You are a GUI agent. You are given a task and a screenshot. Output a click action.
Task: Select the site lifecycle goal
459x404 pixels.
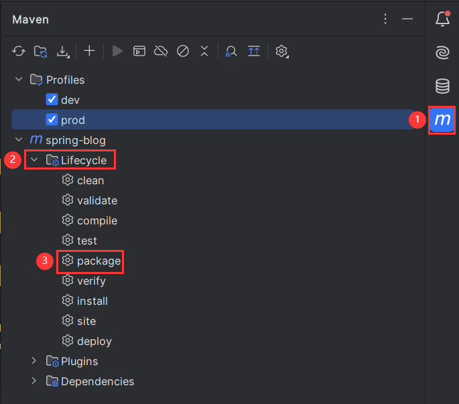79,321
